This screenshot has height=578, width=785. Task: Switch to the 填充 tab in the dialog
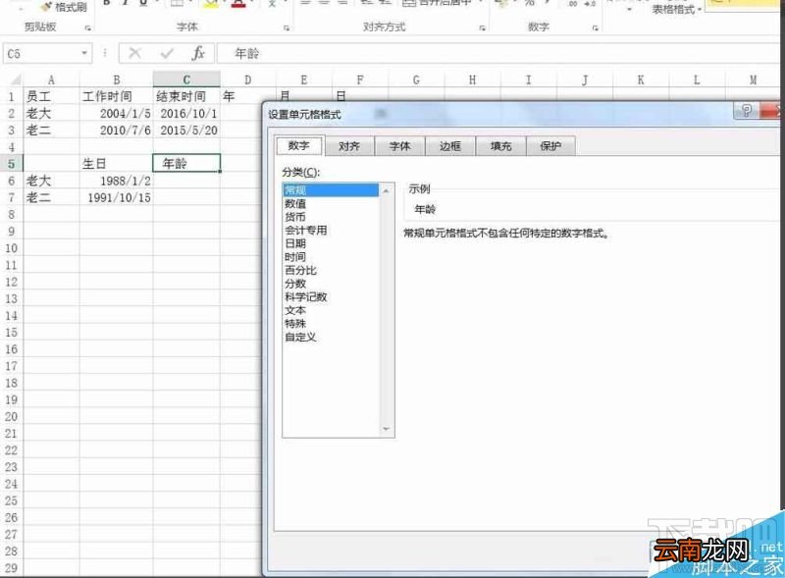(x=500, y=146)
